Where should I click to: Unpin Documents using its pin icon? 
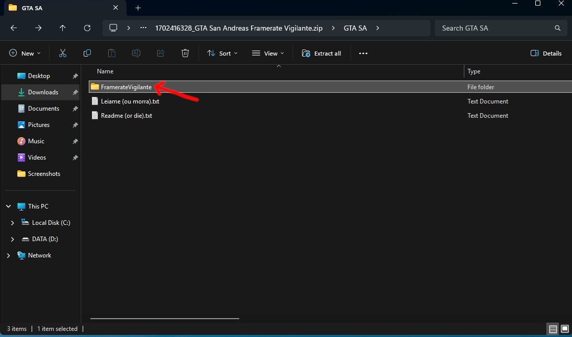[75, 109]
